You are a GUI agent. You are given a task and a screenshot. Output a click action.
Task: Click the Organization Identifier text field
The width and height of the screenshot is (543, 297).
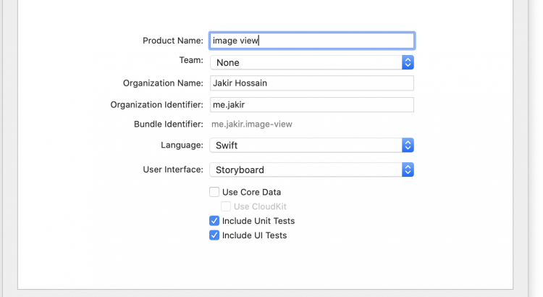[x=311, y=105]
